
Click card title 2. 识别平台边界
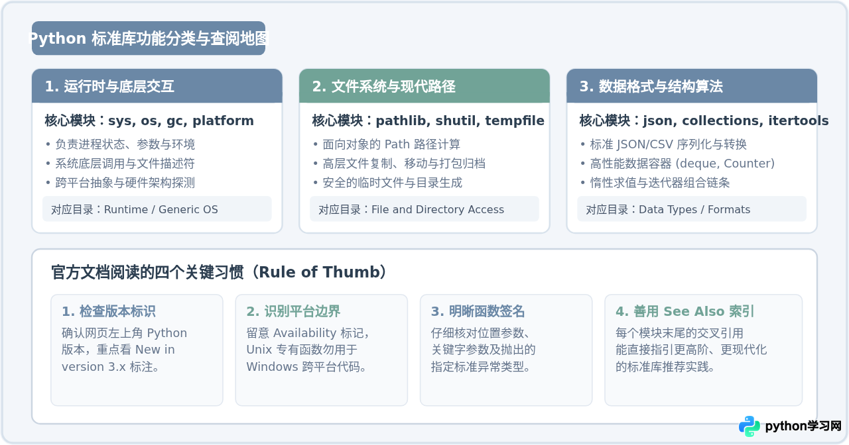click(x=293, y=312)
